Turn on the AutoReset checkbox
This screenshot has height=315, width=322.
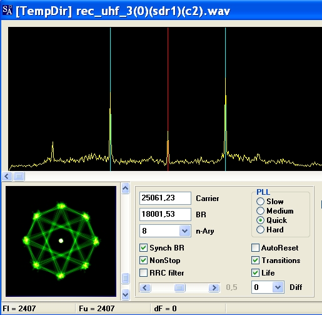point(256,248)
